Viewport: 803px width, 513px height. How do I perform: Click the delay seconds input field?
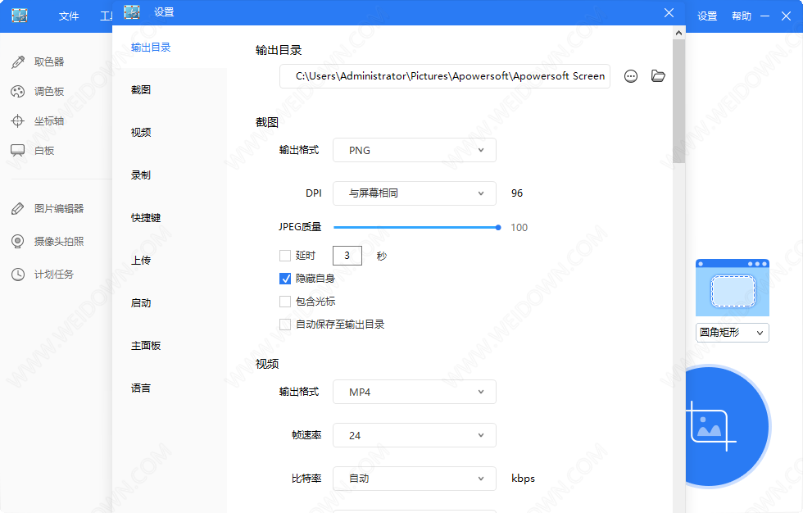tap(347, 256)
